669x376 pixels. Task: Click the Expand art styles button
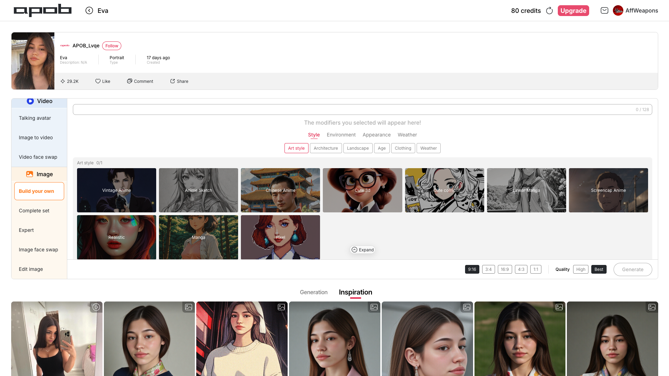coord(363,250)
